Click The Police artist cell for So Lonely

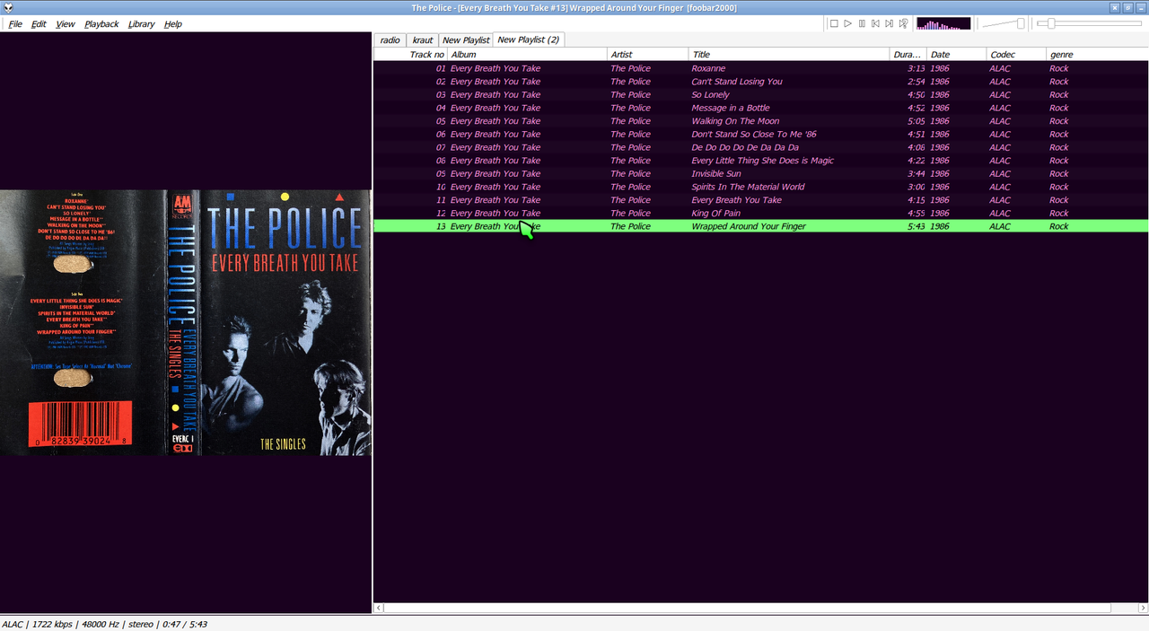(630, 95)
